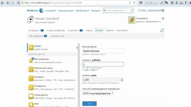Screen dimensions: 191x107
Task: Expand the Для бизнеса menu
Action: coord(82,11)
